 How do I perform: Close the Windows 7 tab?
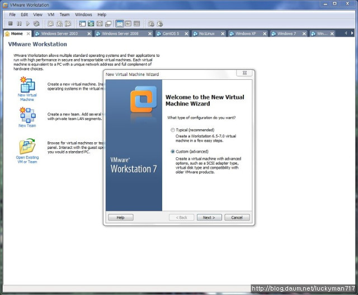(x=304, y=33)
